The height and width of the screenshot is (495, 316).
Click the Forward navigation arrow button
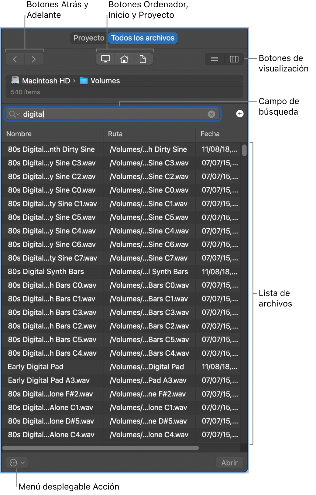point(34,59)
